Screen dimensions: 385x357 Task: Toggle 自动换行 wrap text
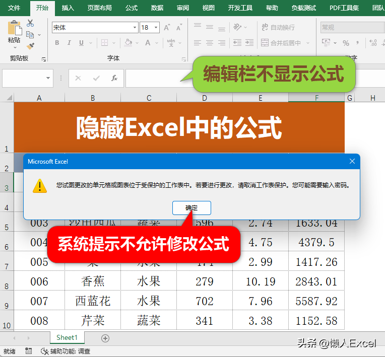coord(278,27)
